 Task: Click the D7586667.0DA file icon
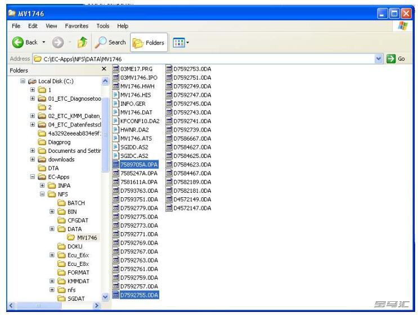pyautogui.click(x=169, y=138)
